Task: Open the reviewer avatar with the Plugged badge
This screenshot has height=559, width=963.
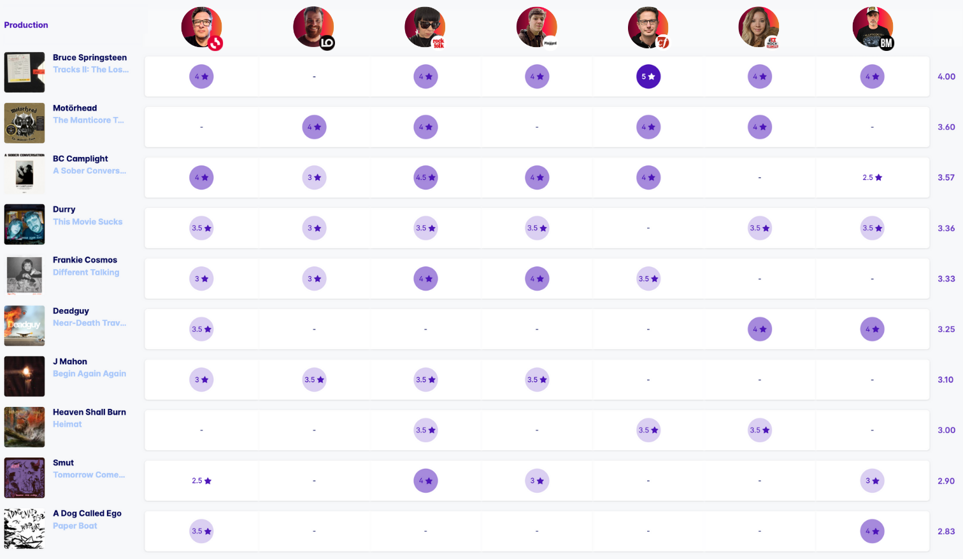Action: pyautogui.click(x=536, y=28)
